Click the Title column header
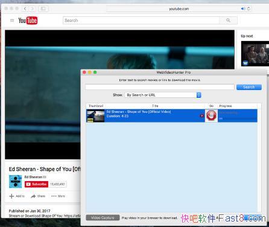Viewport: 269px width, 227px height. (x=155, y=106)
